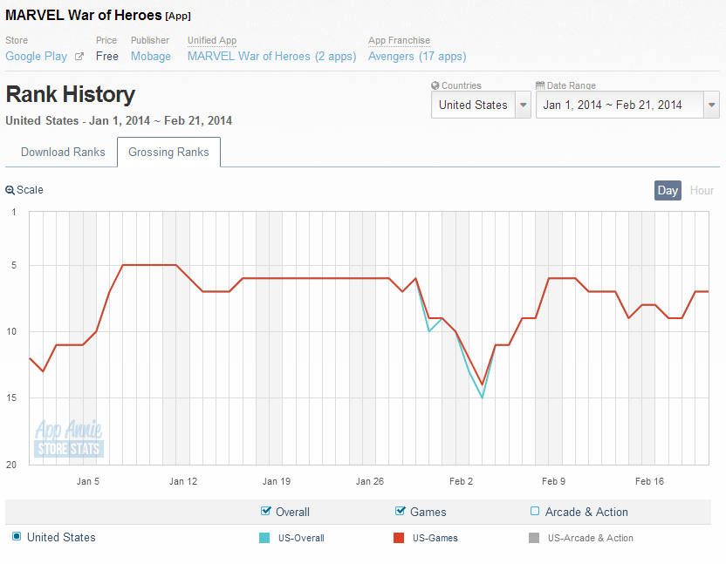Image resolution: width=726 pixels, height=564 pixels.
Task: Select the Day view button
Action: pyautogui.click(x=668, y=191)
